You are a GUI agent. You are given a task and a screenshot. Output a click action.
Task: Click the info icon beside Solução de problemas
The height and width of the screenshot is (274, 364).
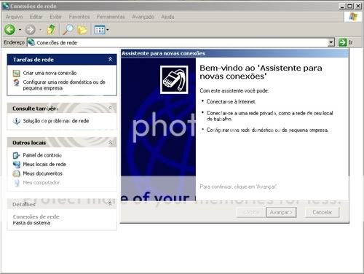pos(17,121)
